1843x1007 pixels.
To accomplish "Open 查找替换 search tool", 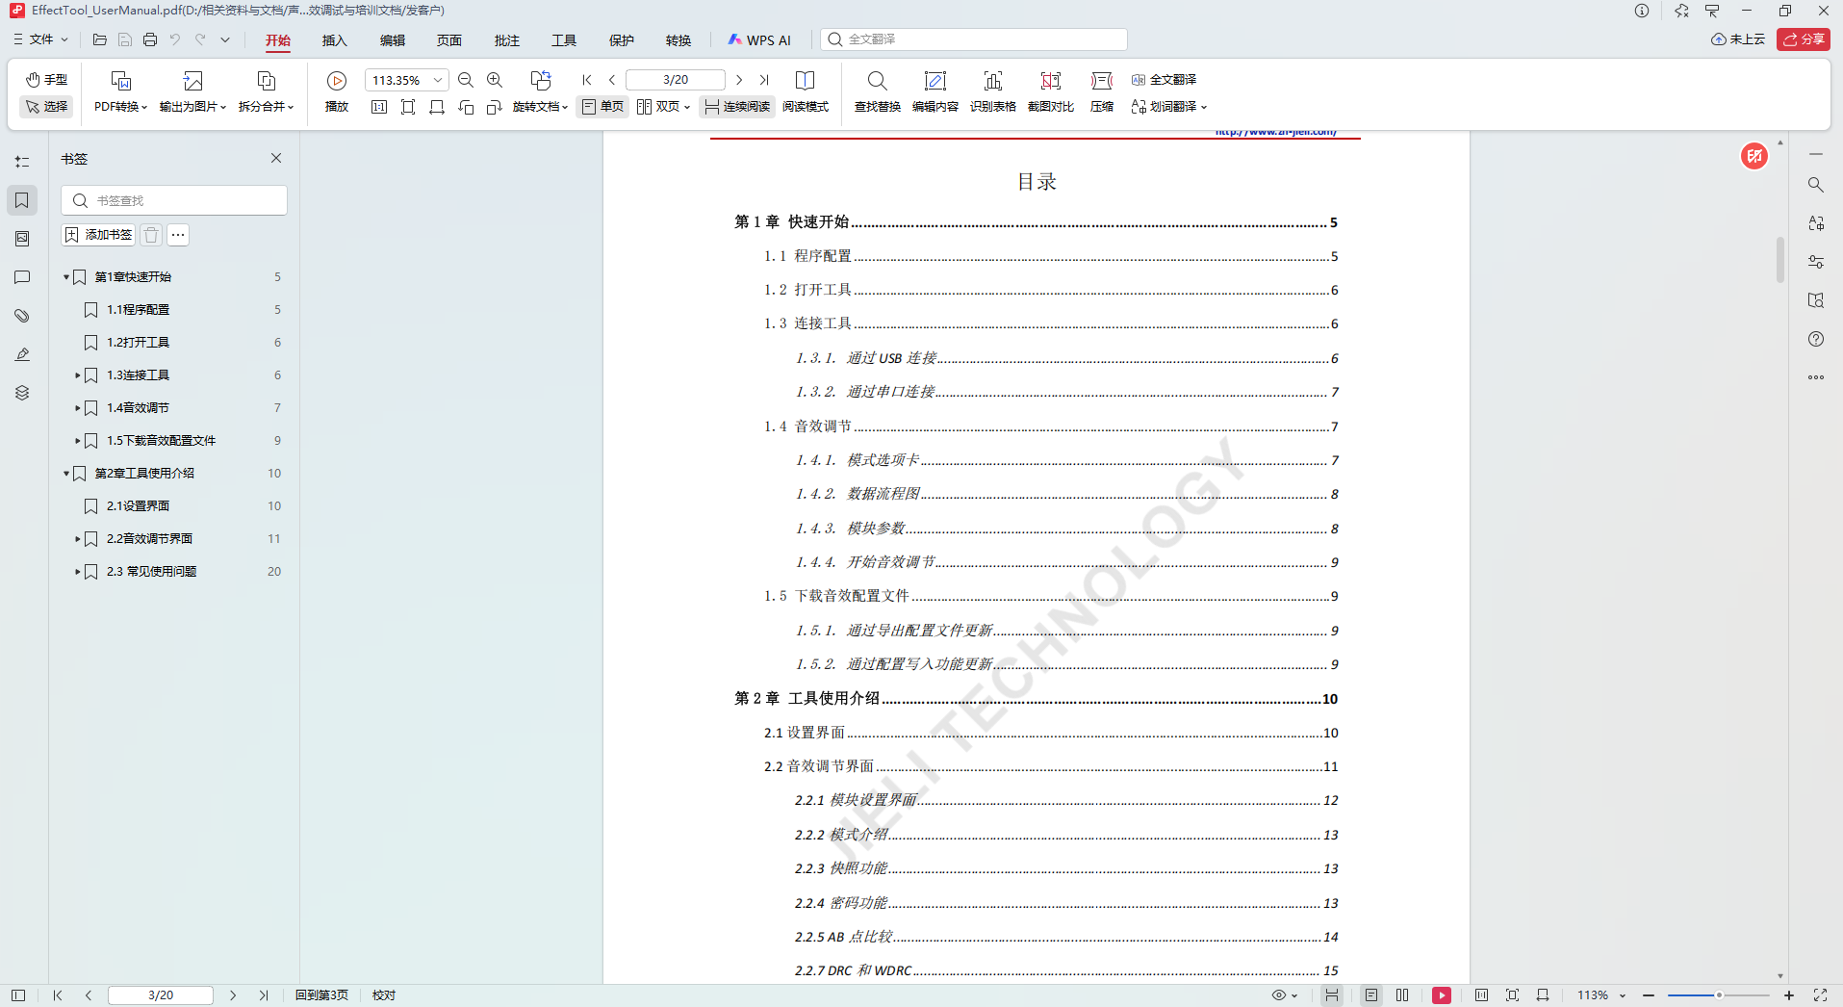I will pos(877,92).
